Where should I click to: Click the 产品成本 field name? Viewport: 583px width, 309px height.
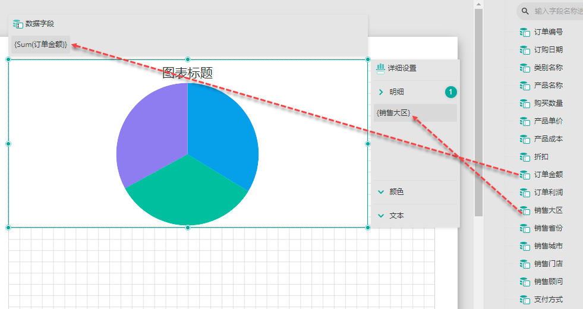[x=549, y=139]
